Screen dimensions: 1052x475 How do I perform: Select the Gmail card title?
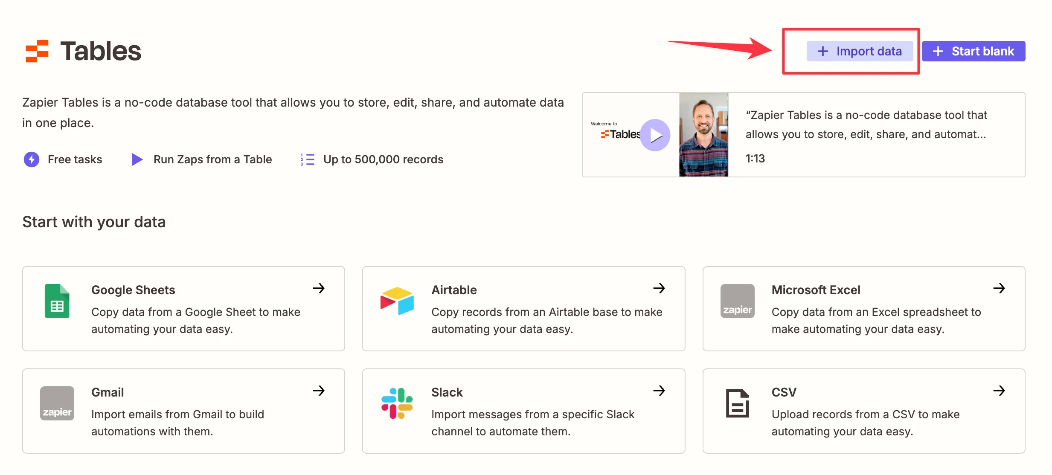[108, 392]
